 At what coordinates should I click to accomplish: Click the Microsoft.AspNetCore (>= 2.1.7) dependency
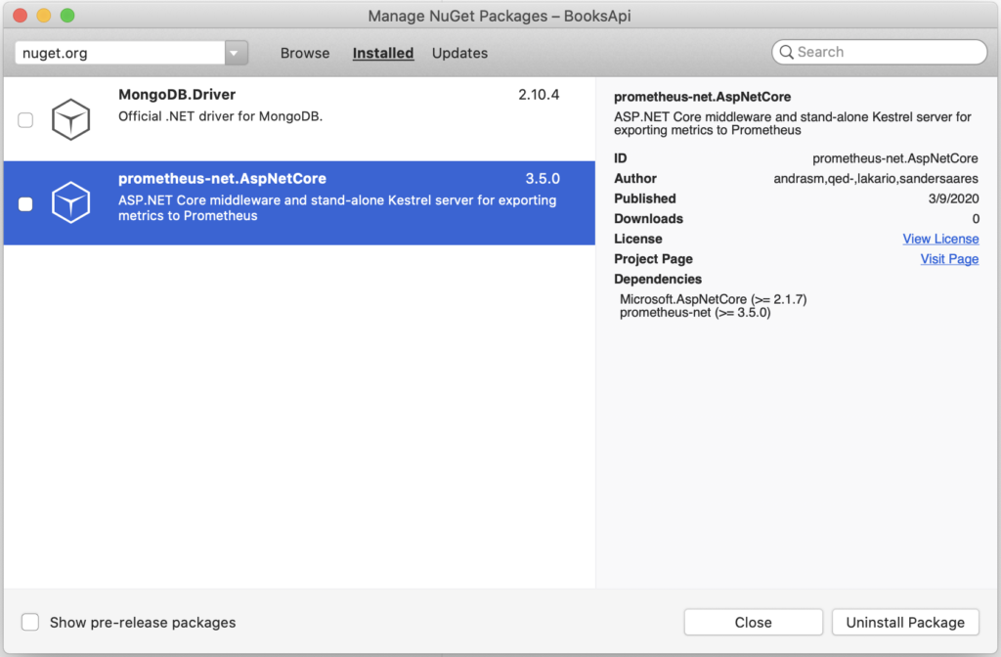click(713, 299)
